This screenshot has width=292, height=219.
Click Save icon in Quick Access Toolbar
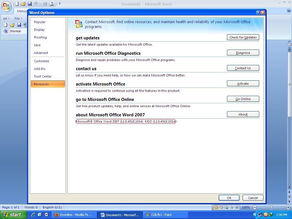pyautogui.click(x=30, y=4)
